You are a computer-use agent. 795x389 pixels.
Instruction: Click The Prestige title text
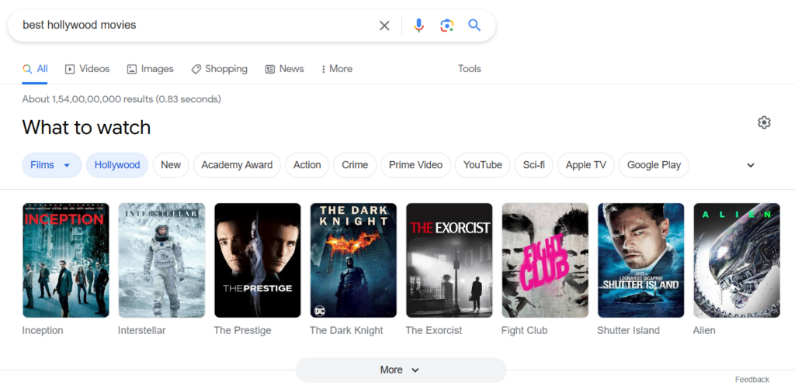[x=242, y=330]
